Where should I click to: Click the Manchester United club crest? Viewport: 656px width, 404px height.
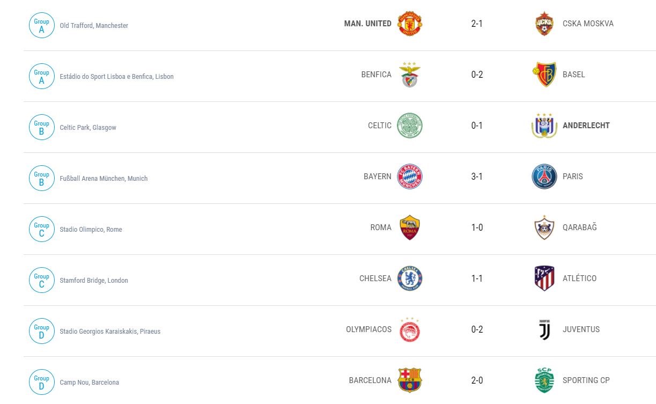(410, 24)
